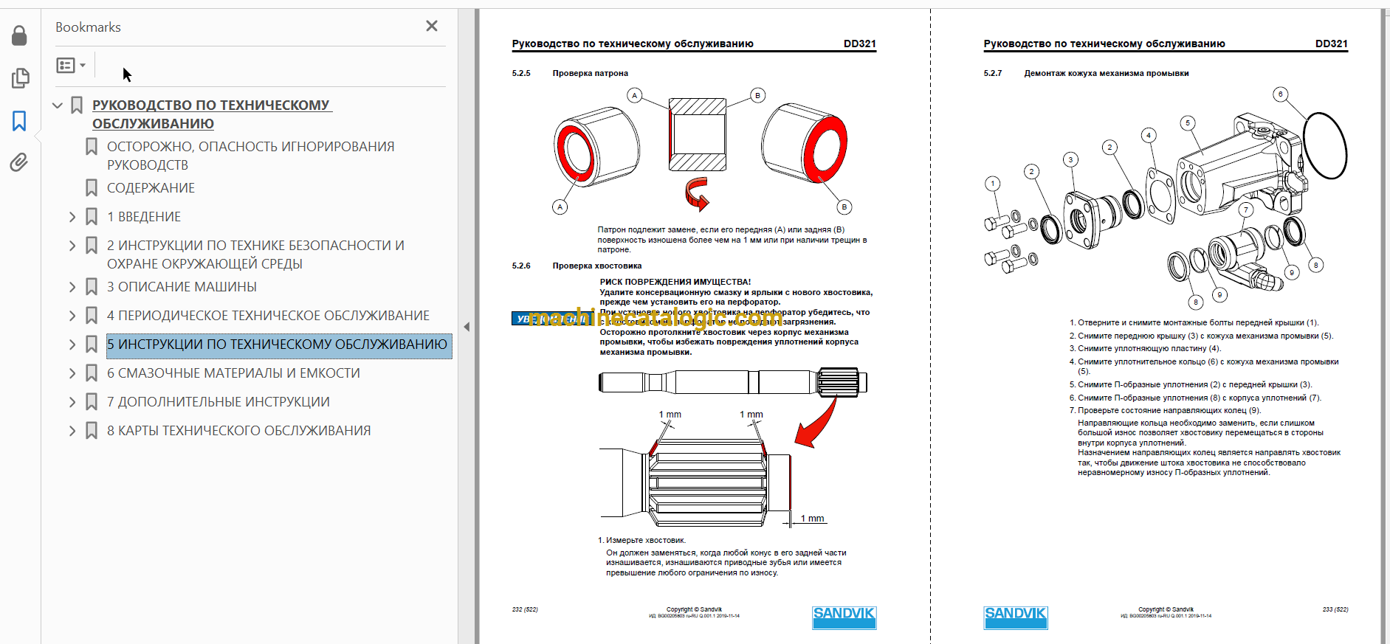Image resolution: width=1390 pixels, height=644 pixels.
Task: Select the Bookmarks panel icon
Action: (19, 121)
